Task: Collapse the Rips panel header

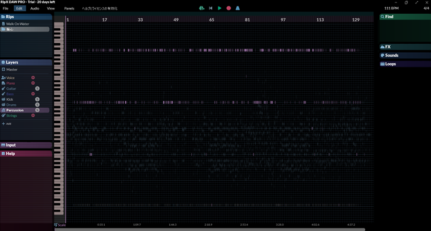Action: coord(26,17)
